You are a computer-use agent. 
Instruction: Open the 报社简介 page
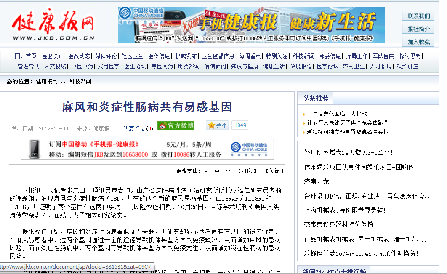click(x=418, y=29)
